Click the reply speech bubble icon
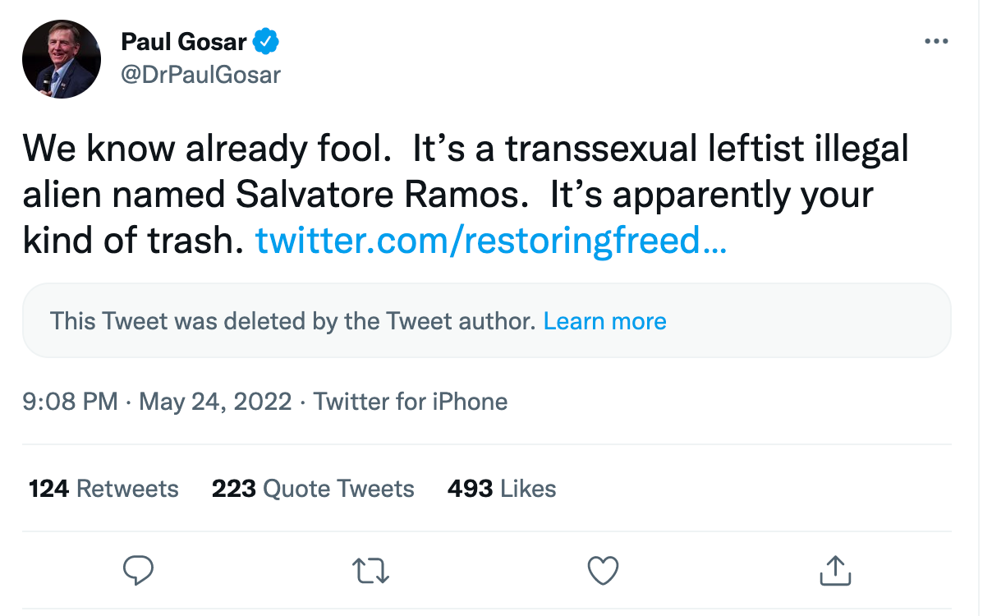The height and width of the screenshot is (616, 992). click(x=138, y=570)
